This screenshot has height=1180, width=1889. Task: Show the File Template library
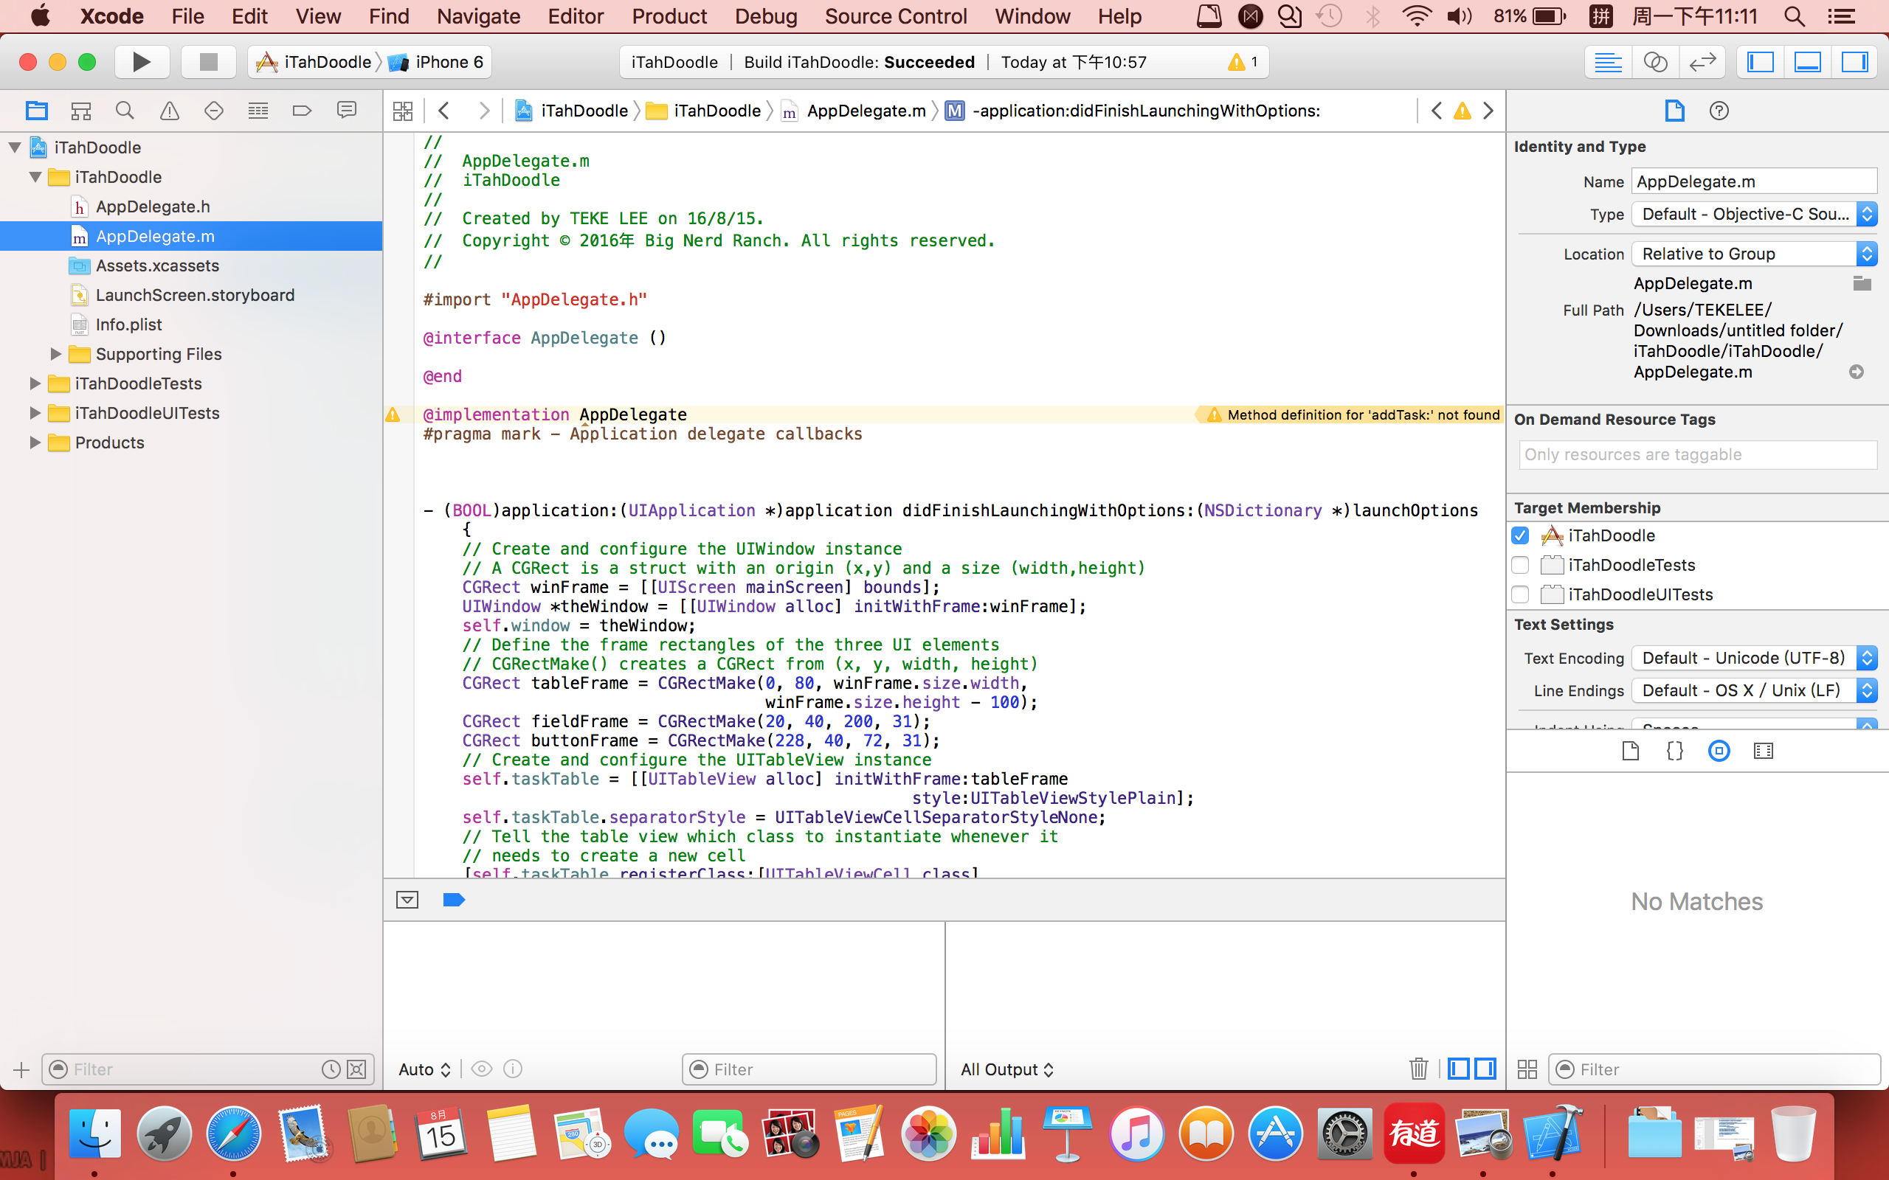tap(1630, 752)
